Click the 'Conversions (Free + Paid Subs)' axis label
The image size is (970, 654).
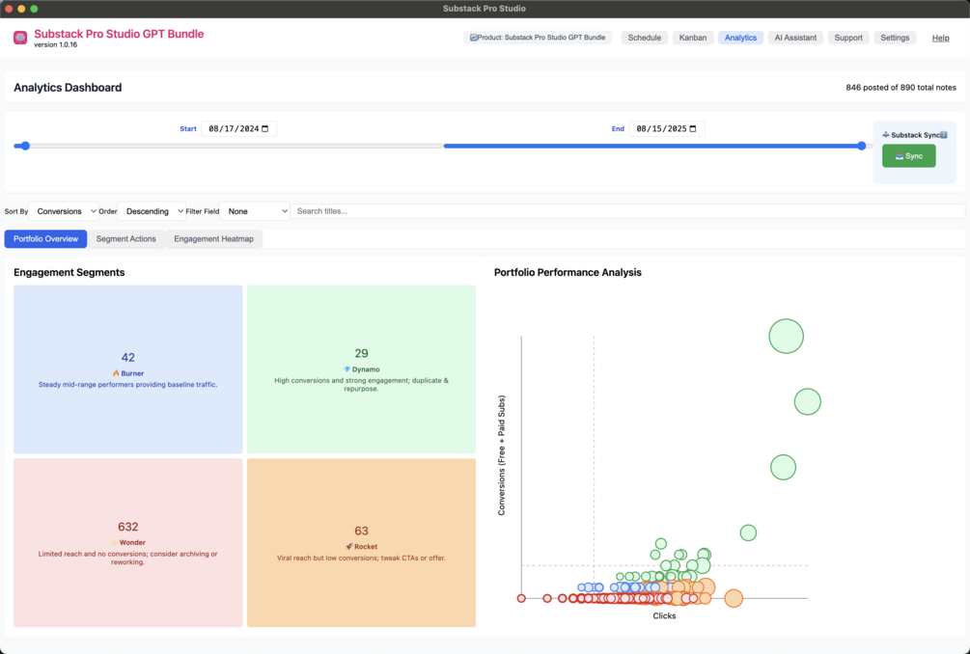tap(502, 455)
